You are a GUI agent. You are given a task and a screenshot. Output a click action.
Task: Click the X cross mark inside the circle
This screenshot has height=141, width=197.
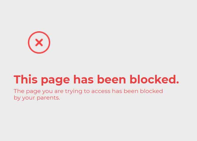[x=39, y=42]
